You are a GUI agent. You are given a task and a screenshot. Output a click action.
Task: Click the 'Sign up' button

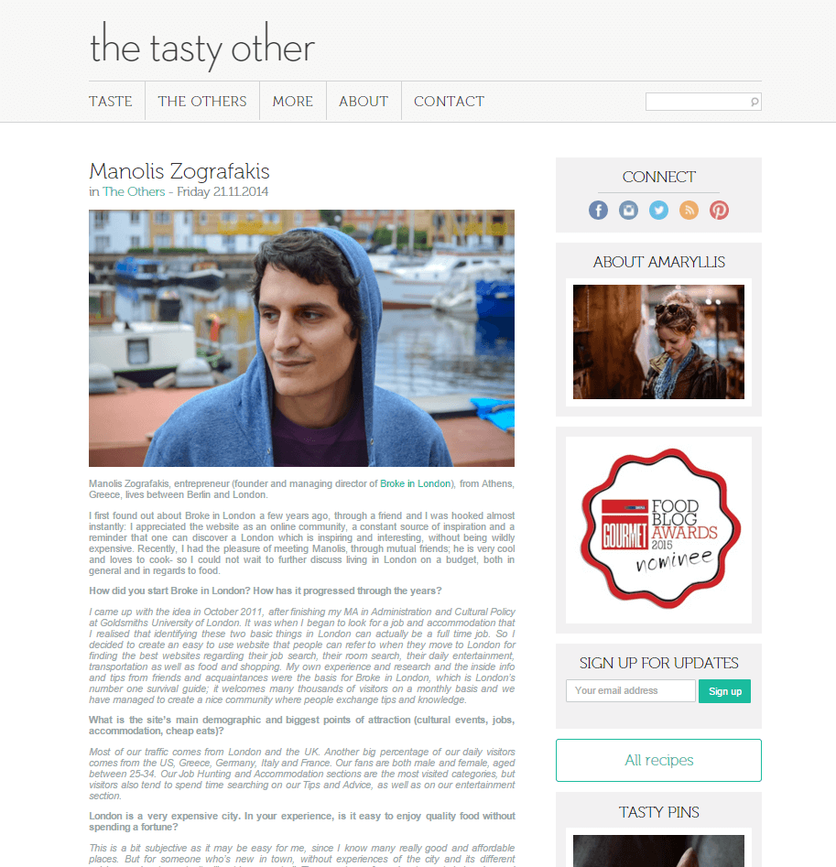(725, 691)
